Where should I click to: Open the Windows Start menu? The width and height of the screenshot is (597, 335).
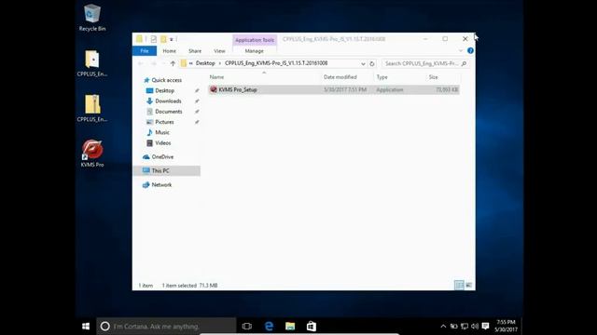click(86, 327)
